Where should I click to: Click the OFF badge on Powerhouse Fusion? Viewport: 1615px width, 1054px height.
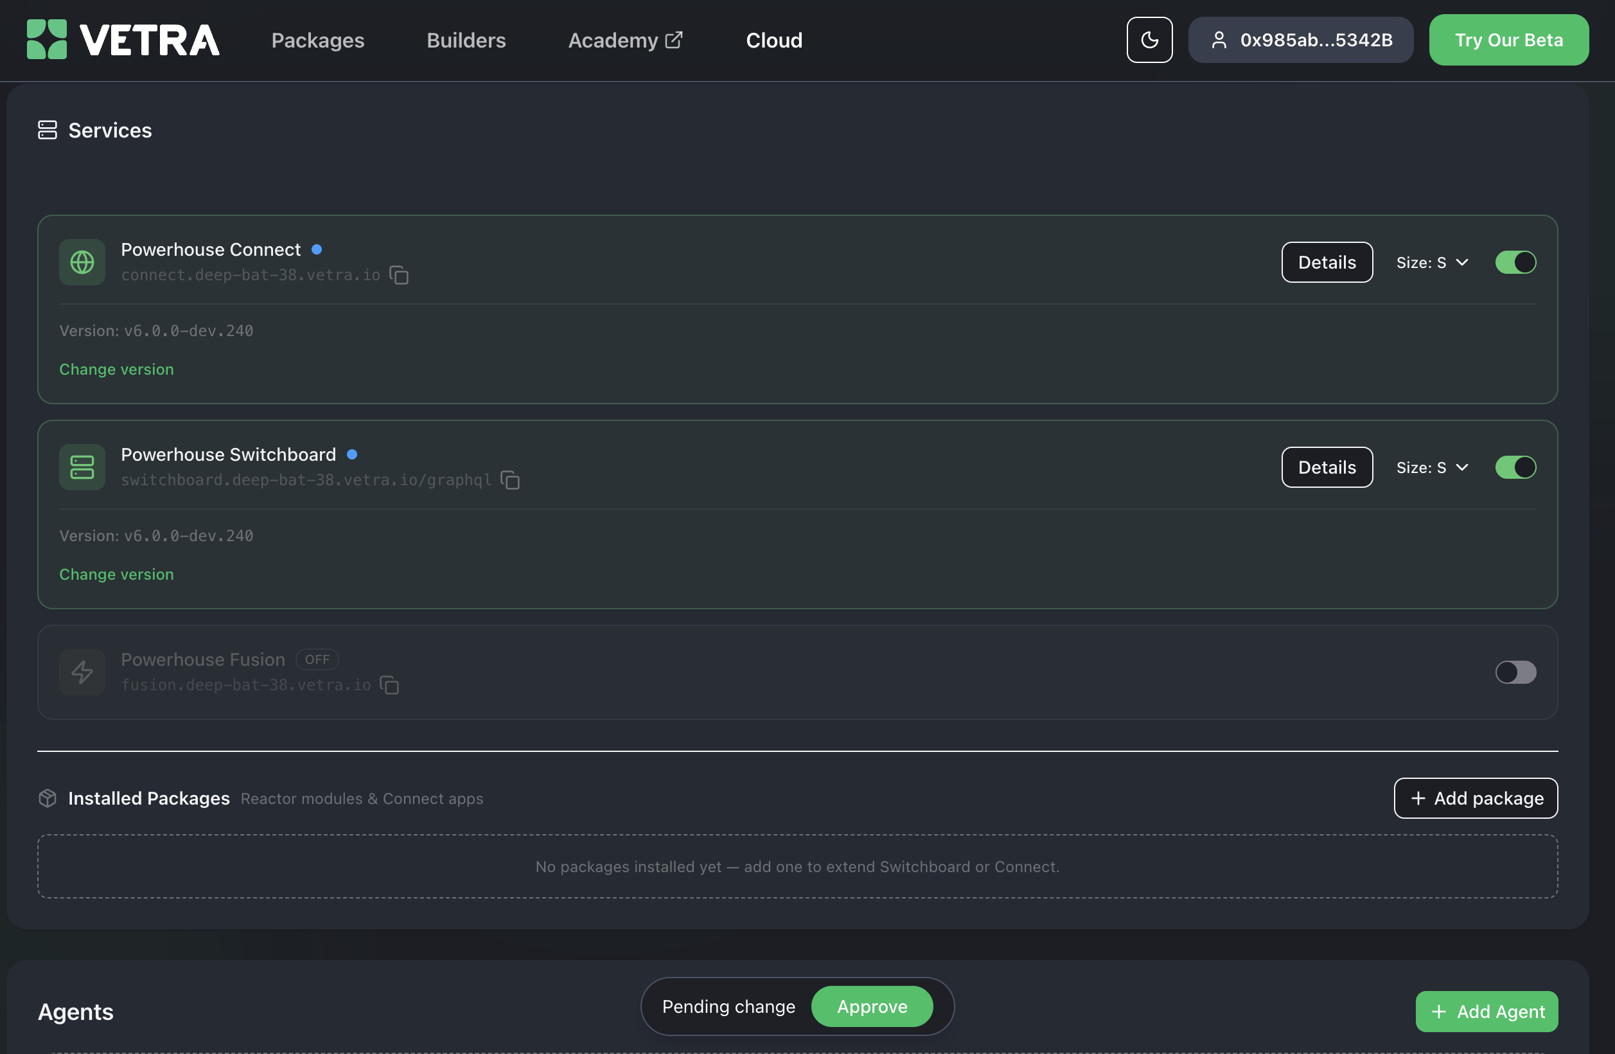(317, 659)
